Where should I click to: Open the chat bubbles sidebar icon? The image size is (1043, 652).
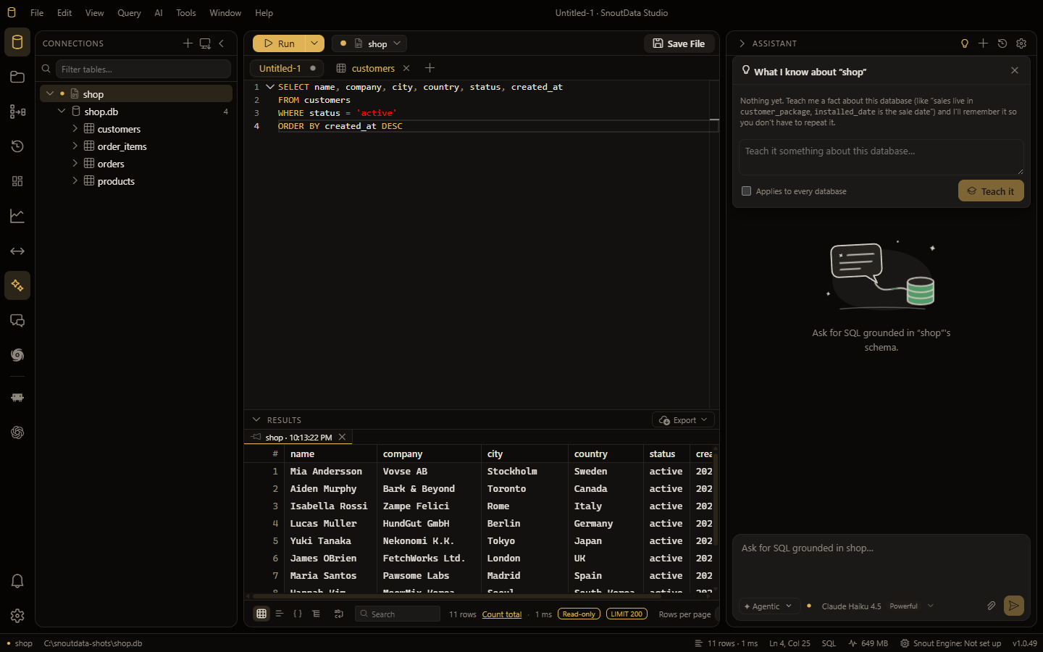17,320
